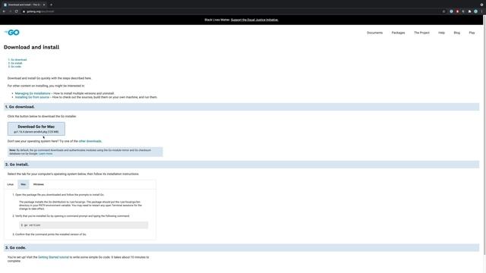Select the Mac install tab
The image size is (486, 273).
pos(24,184)
